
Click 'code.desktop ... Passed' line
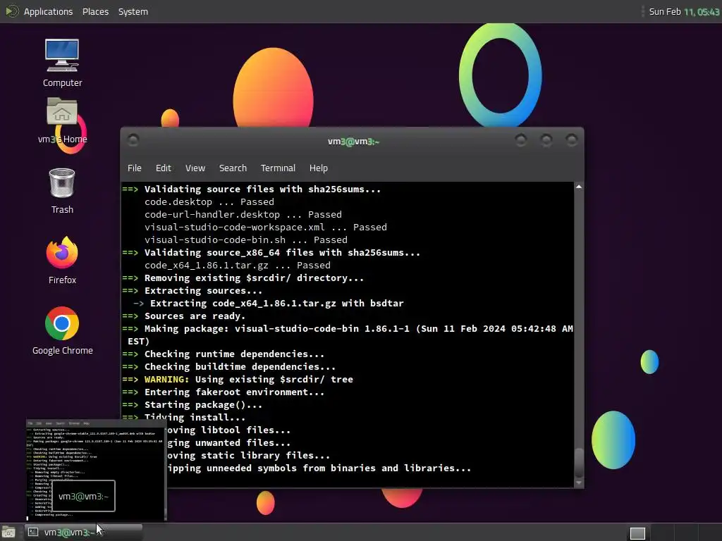coord(209,202)
